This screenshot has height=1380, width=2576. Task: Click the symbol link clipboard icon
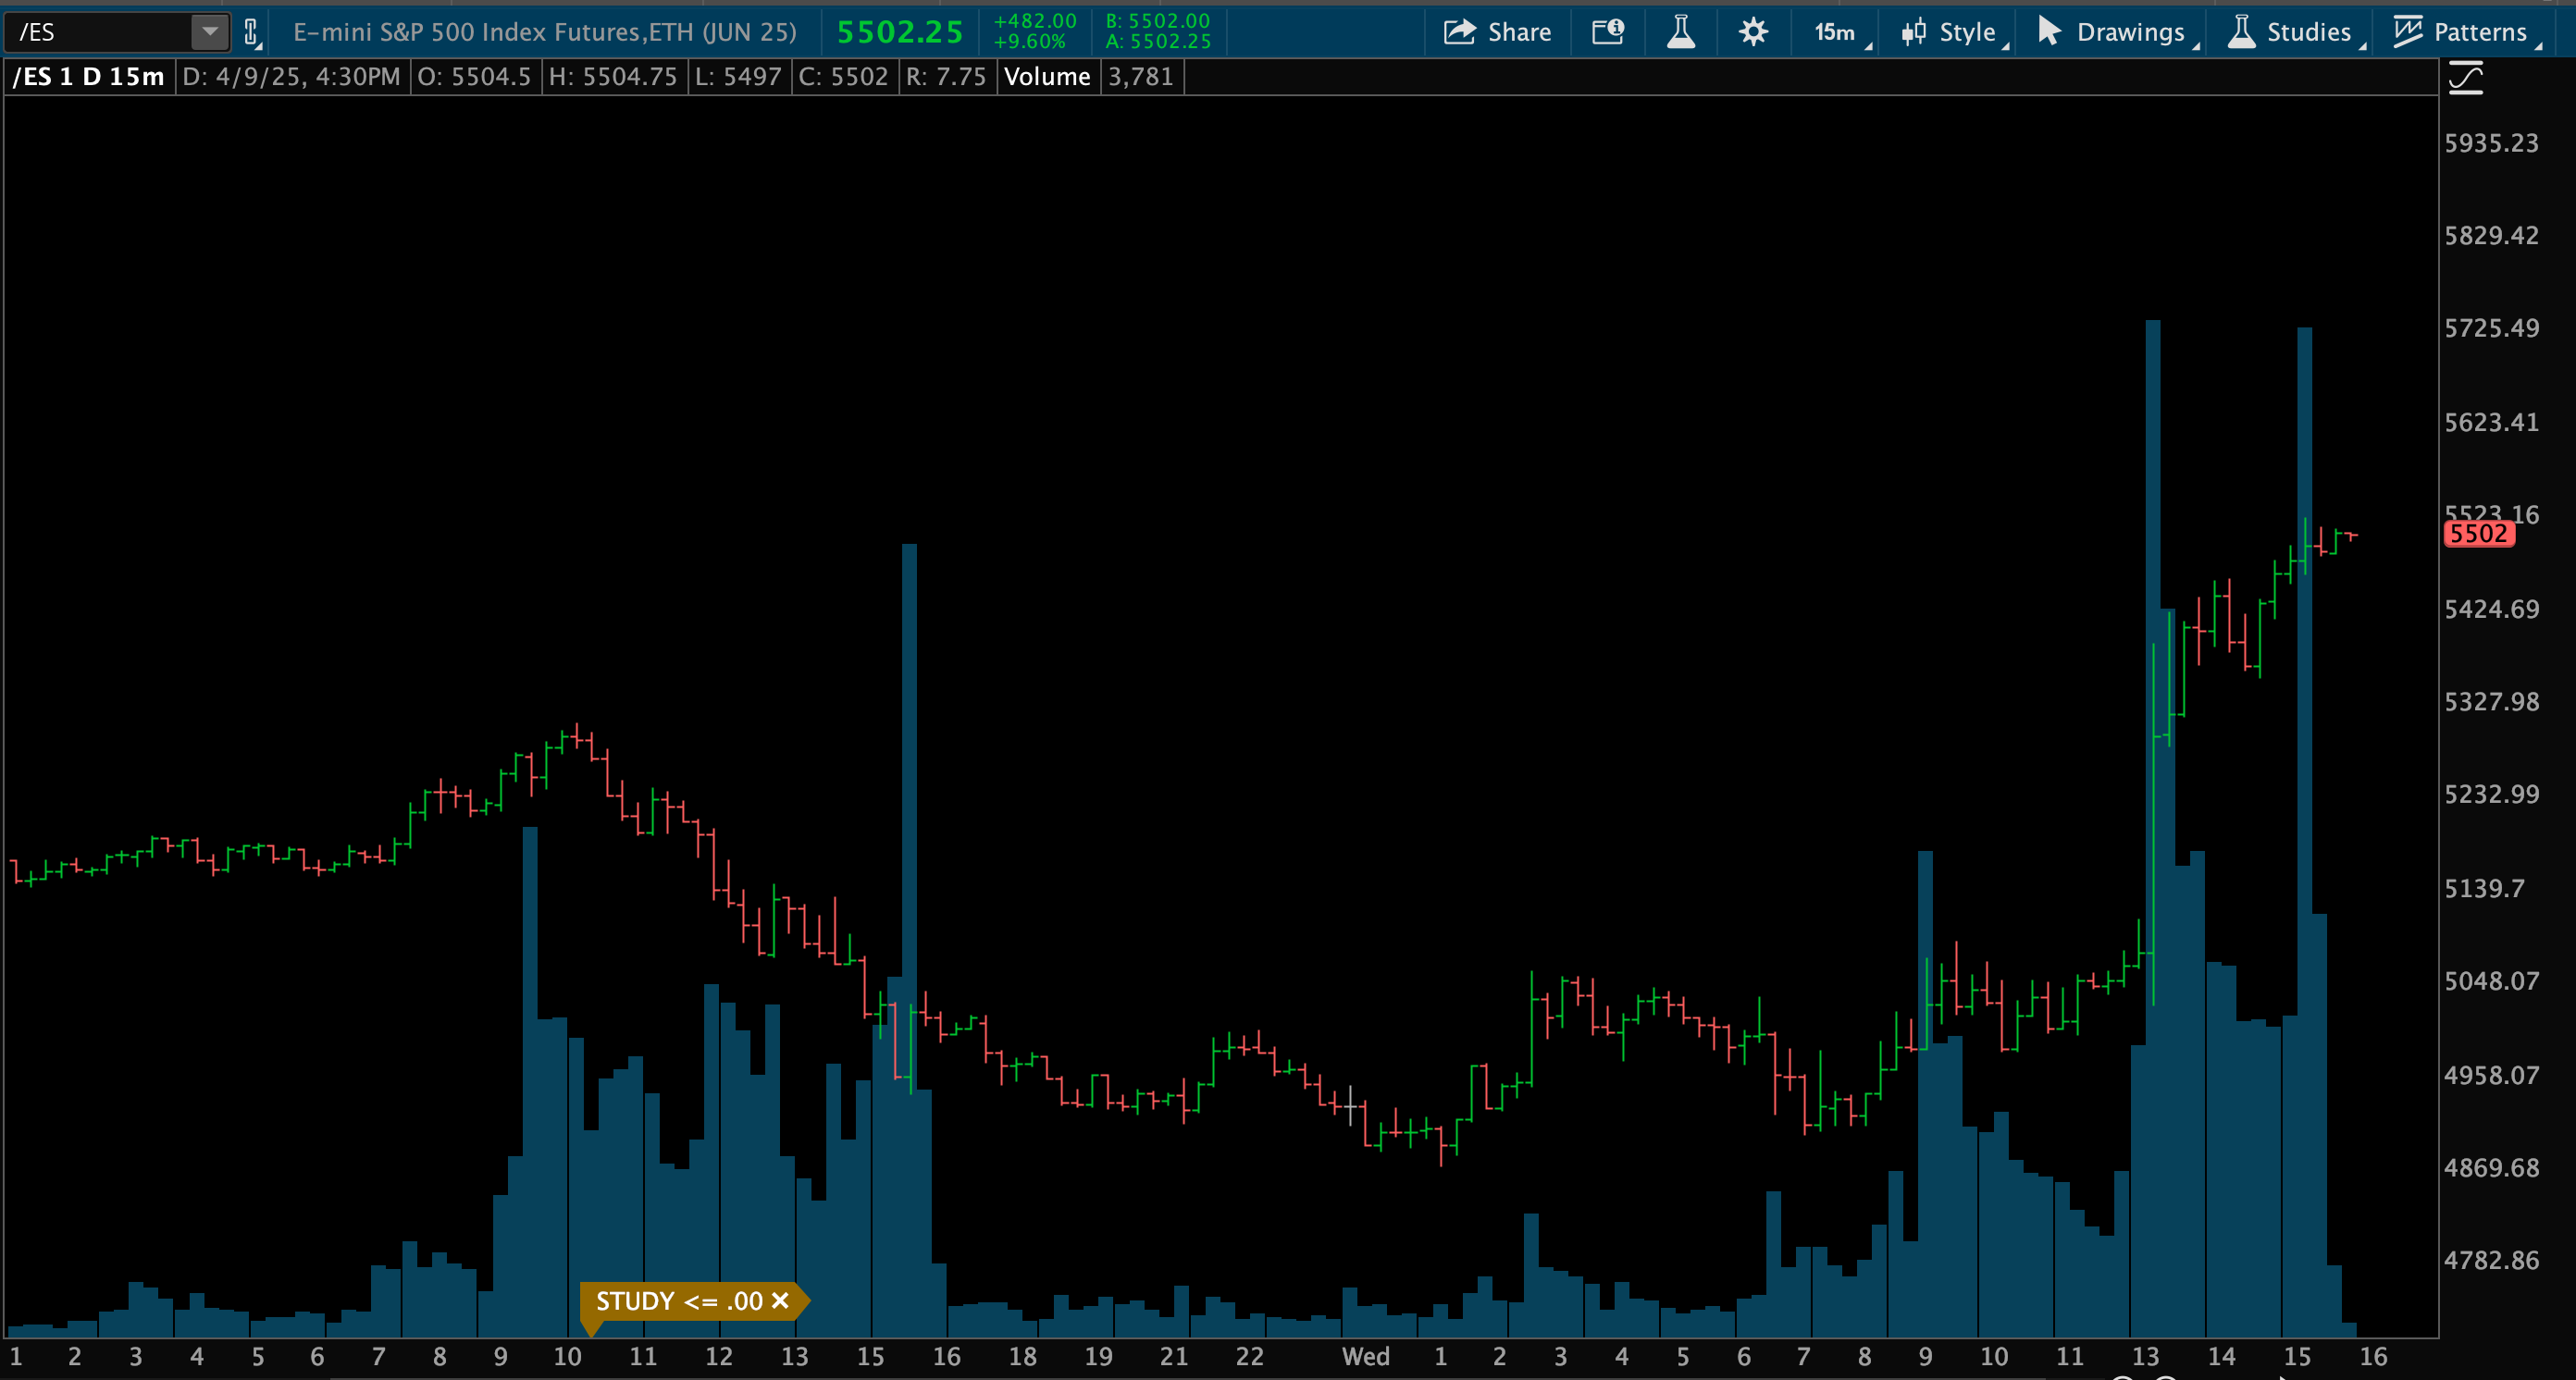252,33
